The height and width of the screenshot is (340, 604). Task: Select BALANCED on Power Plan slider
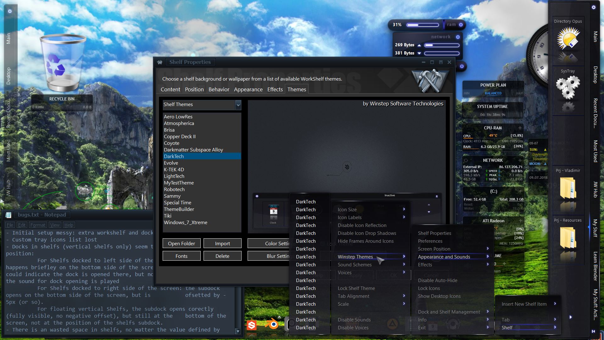pyautogui.click(x=493, y=93)
